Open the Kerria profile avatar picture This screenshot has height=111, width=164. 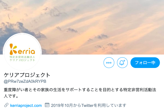tap(22, 52)
